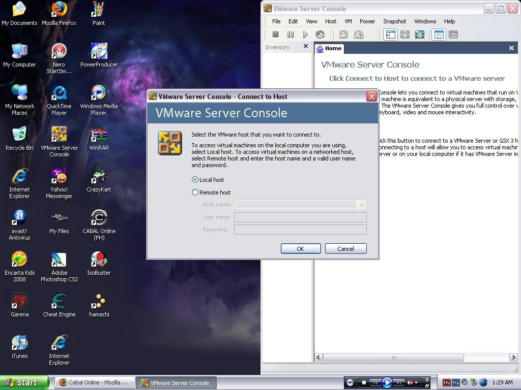Click the horizontal scrollbar right arrow
The height and width of the screenshot is (390, 521).
(x=513, y=357)
